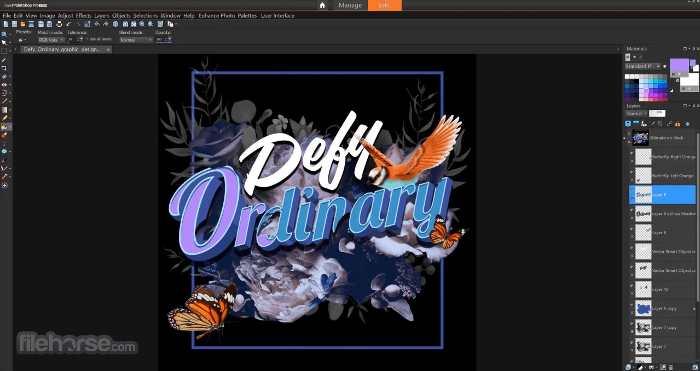Click the white background color swatch
The width and height of the screenshot is (700, 371).
690,80
